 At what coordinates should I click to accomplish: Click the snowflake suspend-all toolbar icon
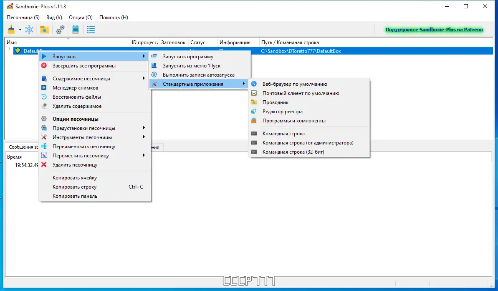click(x=29, y=30)
